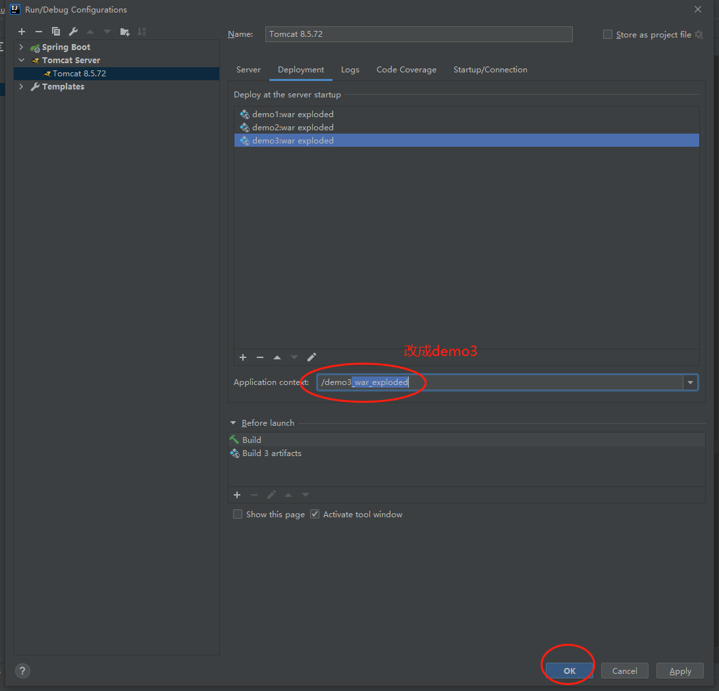Select demo2:war exploded artifact

(x=466, y=128)
